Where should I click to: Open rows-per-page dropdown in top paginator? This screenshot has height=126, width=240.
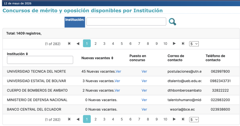pos(194,44)
